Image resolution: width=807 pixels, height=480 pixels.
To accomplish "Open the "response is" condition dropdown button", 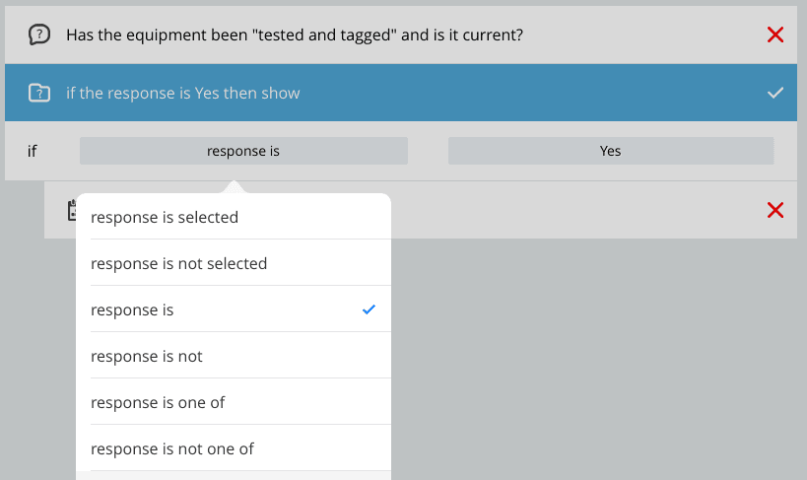I will pos(243,151).
